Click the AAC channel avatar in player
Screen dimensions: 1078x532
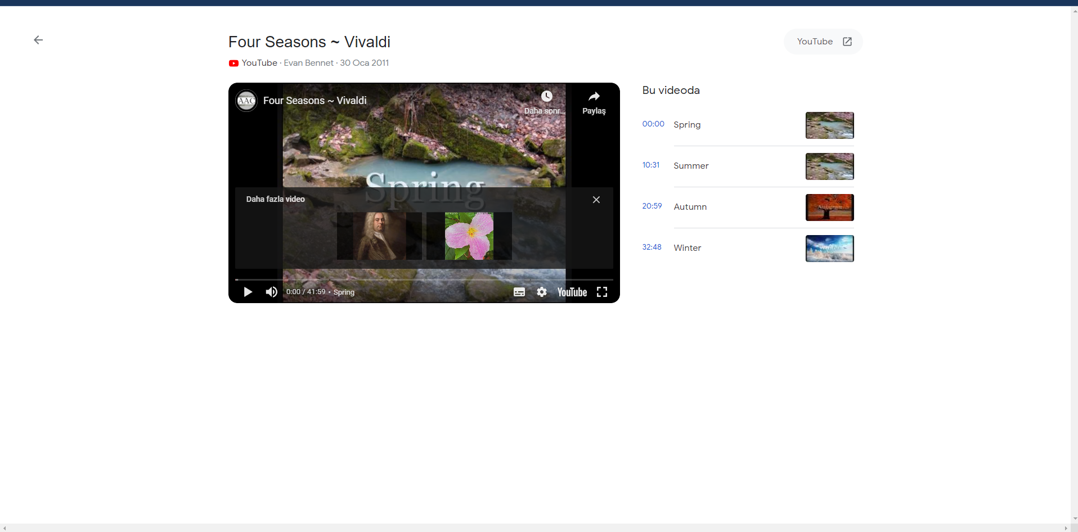[246, 101]
